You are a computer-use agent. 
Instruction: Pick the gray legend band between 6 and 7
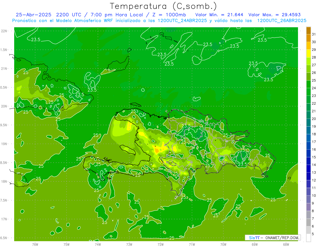click(x=308, y=223)
